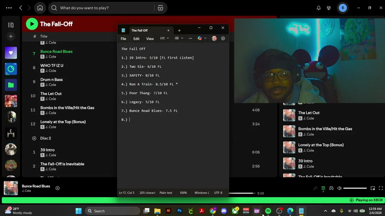
Task: Click the Browse icon in Spotify search bar
Action: pos(160,8)
